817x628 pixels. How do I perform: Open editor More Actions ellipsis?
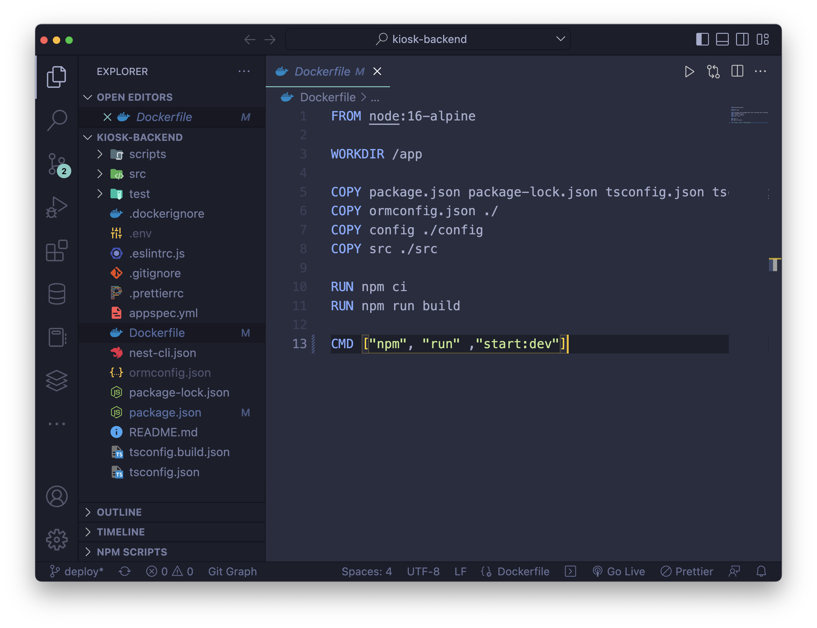[x=760, y=71]
